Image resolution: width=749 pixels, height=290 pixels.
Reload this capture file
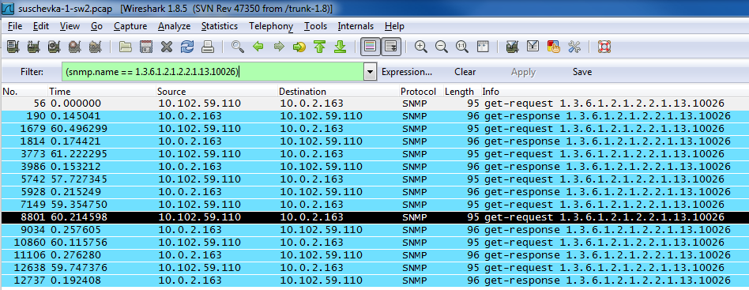(x=186, y=47)
